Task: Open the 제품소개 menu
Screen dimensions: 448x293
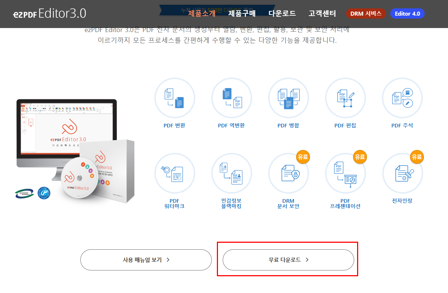Action: [202, 14]
